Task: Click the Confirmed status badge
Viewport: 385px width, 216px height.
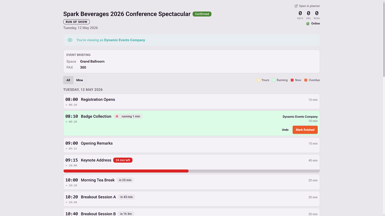Action: tap(202, 14)
